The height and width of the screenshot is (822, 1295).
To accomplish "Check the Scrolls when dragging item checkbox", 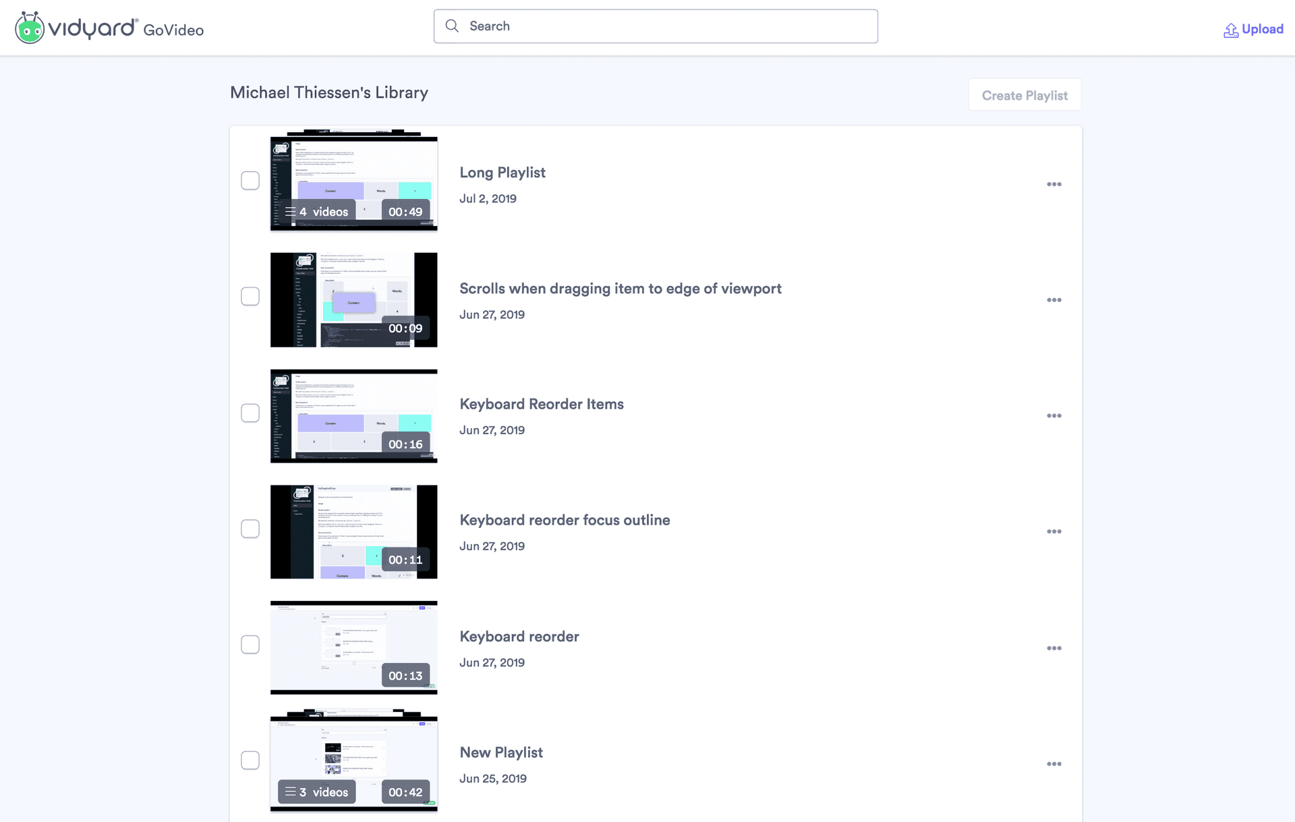I will point(250,297).
